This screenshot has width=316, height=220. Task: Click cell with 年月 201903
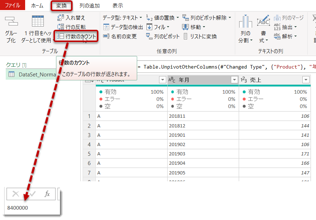[203, 154]
